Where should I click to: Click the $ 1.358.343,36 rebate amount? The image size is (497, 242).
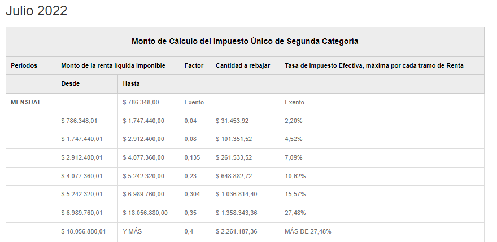point(236,213)
